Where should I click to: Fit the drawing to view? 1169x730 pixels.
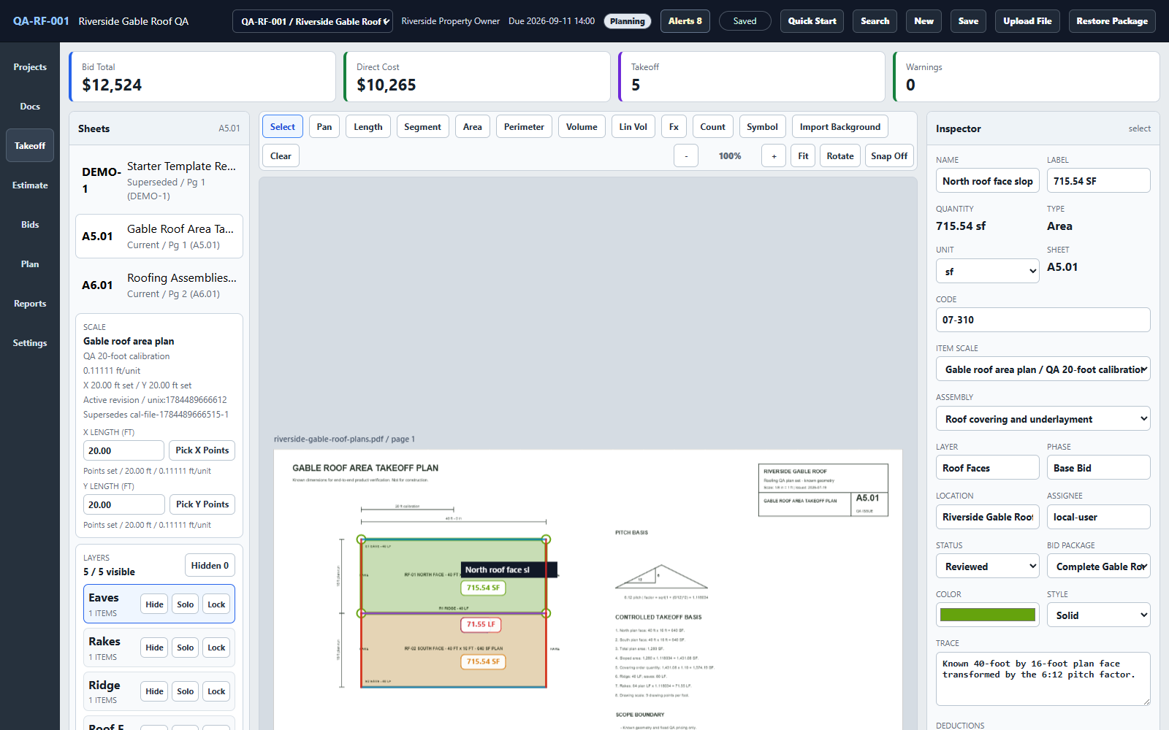coord(803,156)
